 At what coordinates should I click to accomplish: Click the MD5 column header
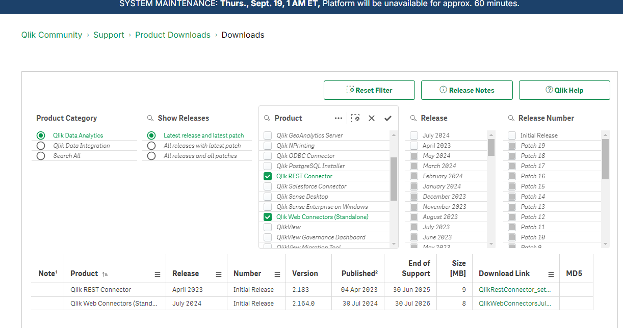pyautogui.click(x=574, y=274)
